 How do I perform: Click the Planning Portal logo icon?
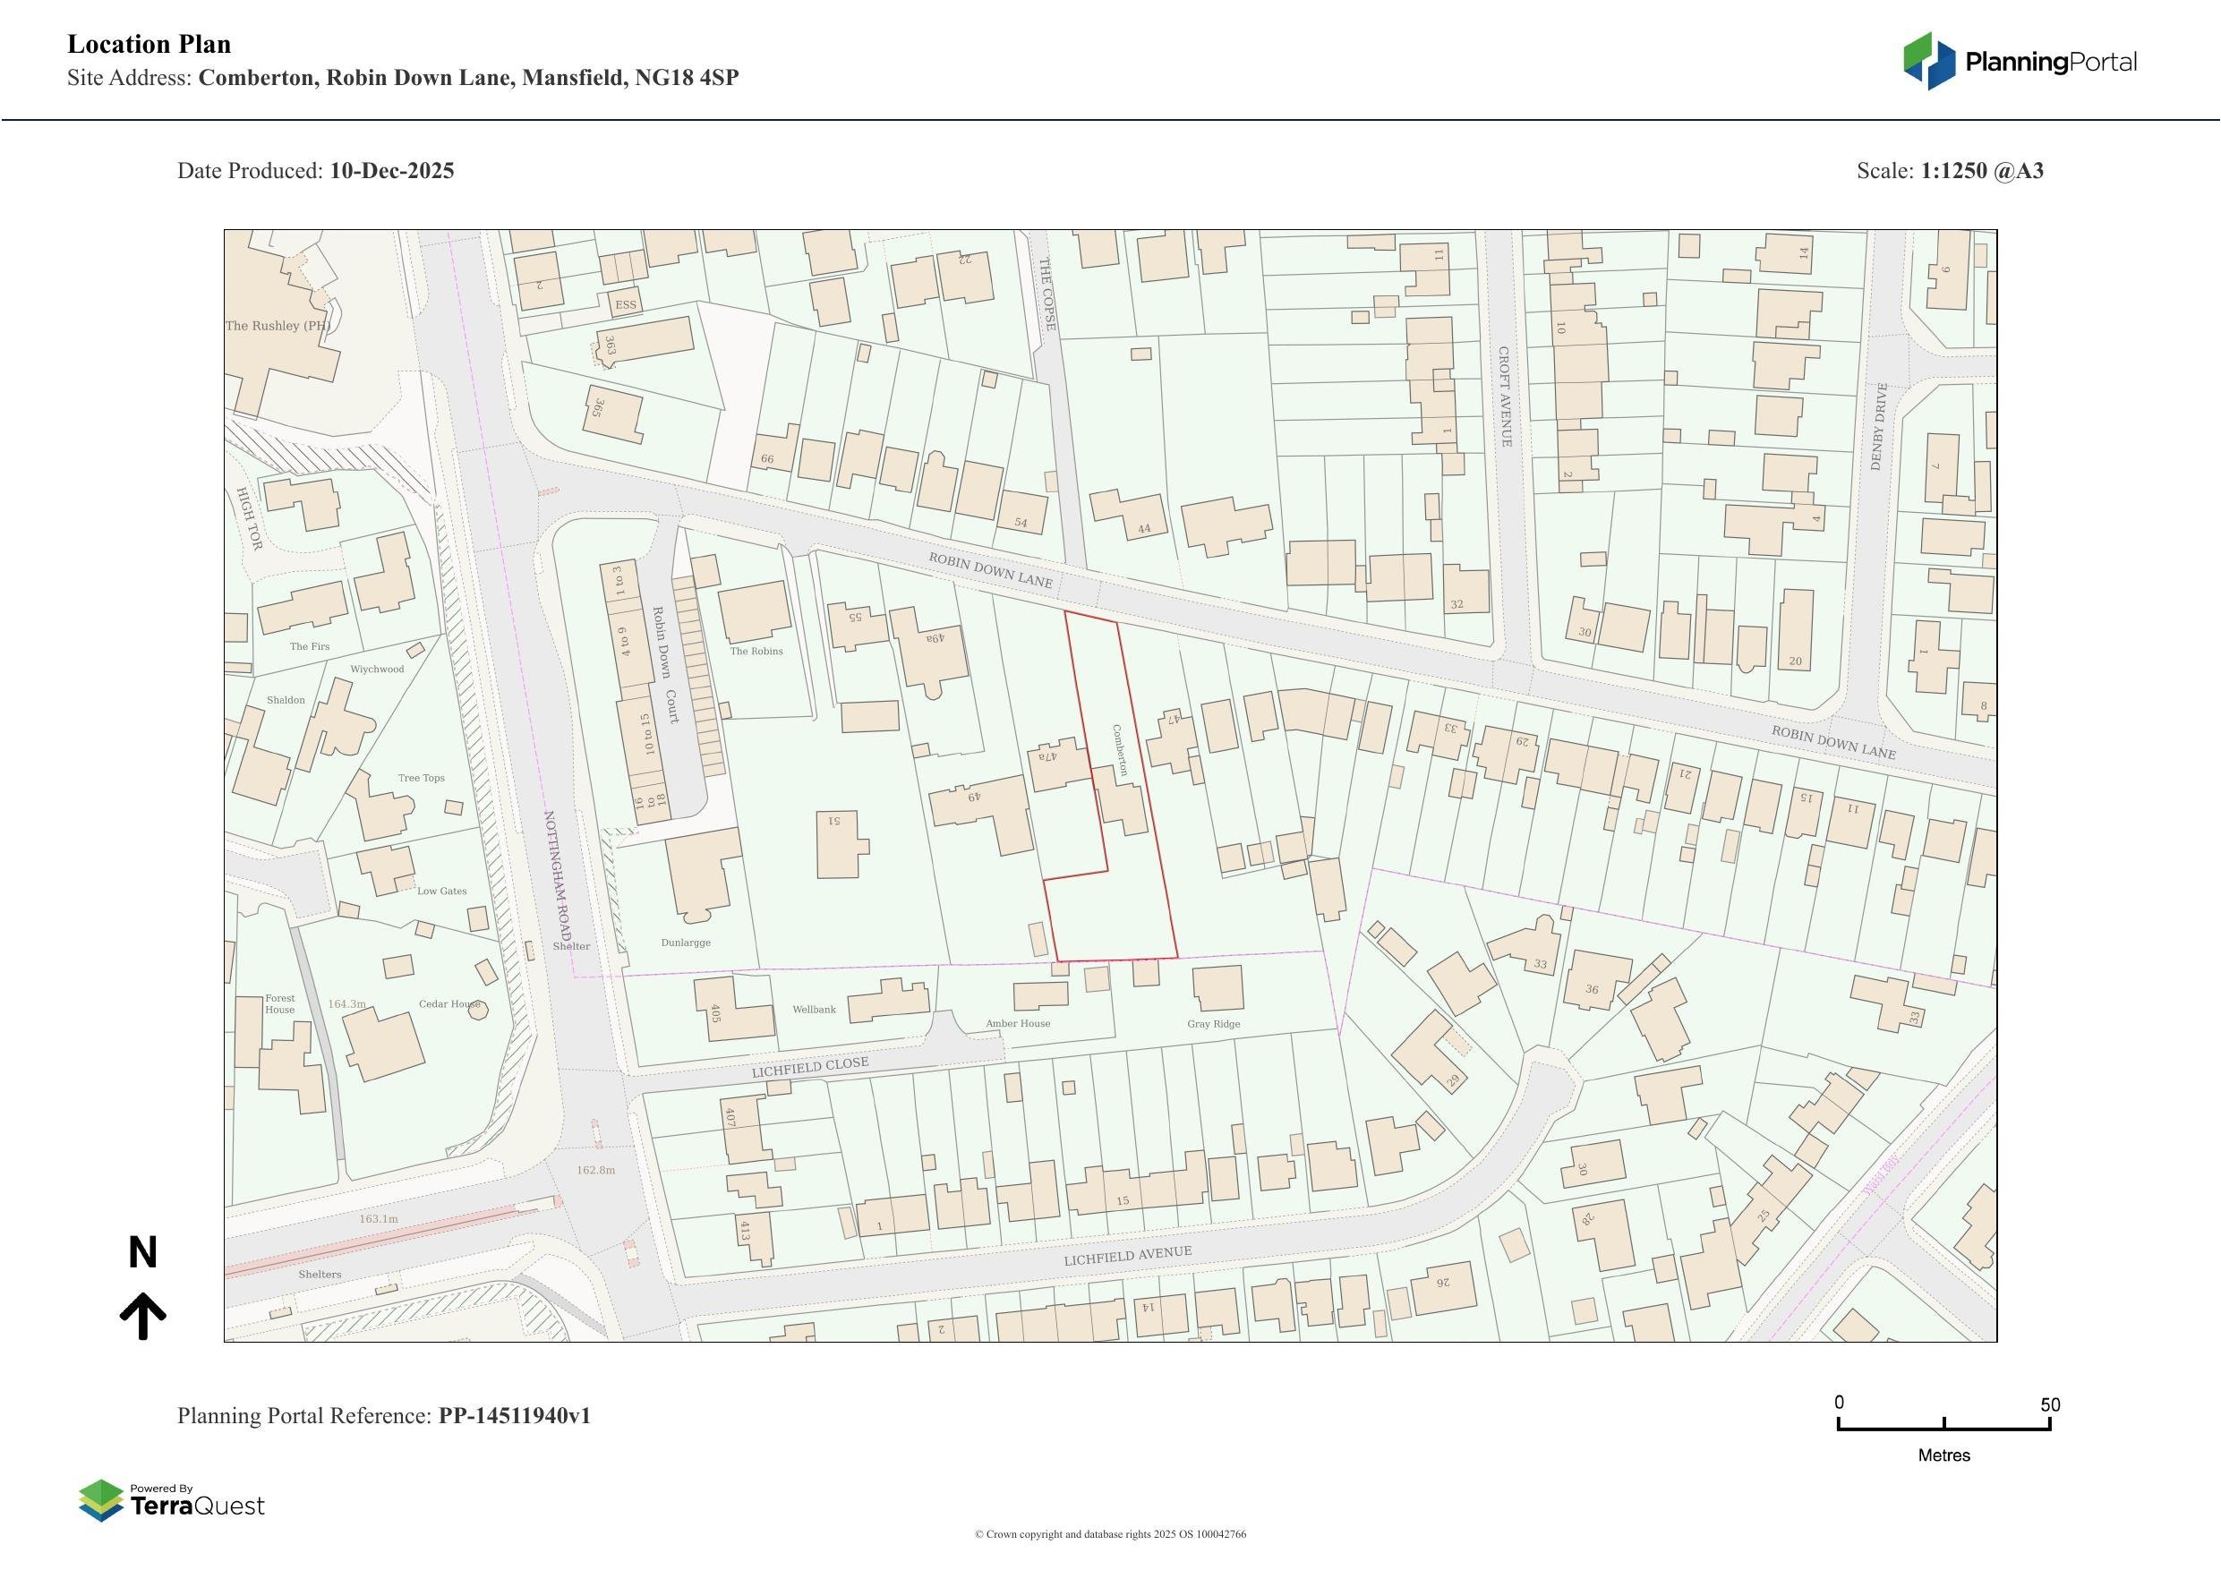point(1929,61)
